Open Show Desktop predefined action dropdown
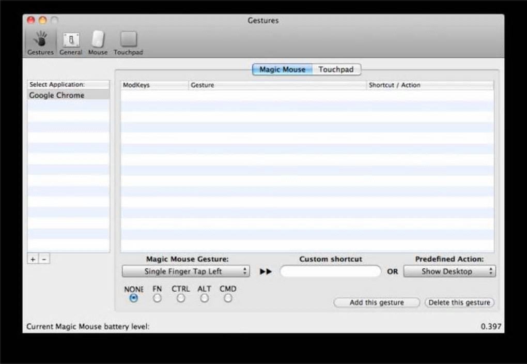 450,271
